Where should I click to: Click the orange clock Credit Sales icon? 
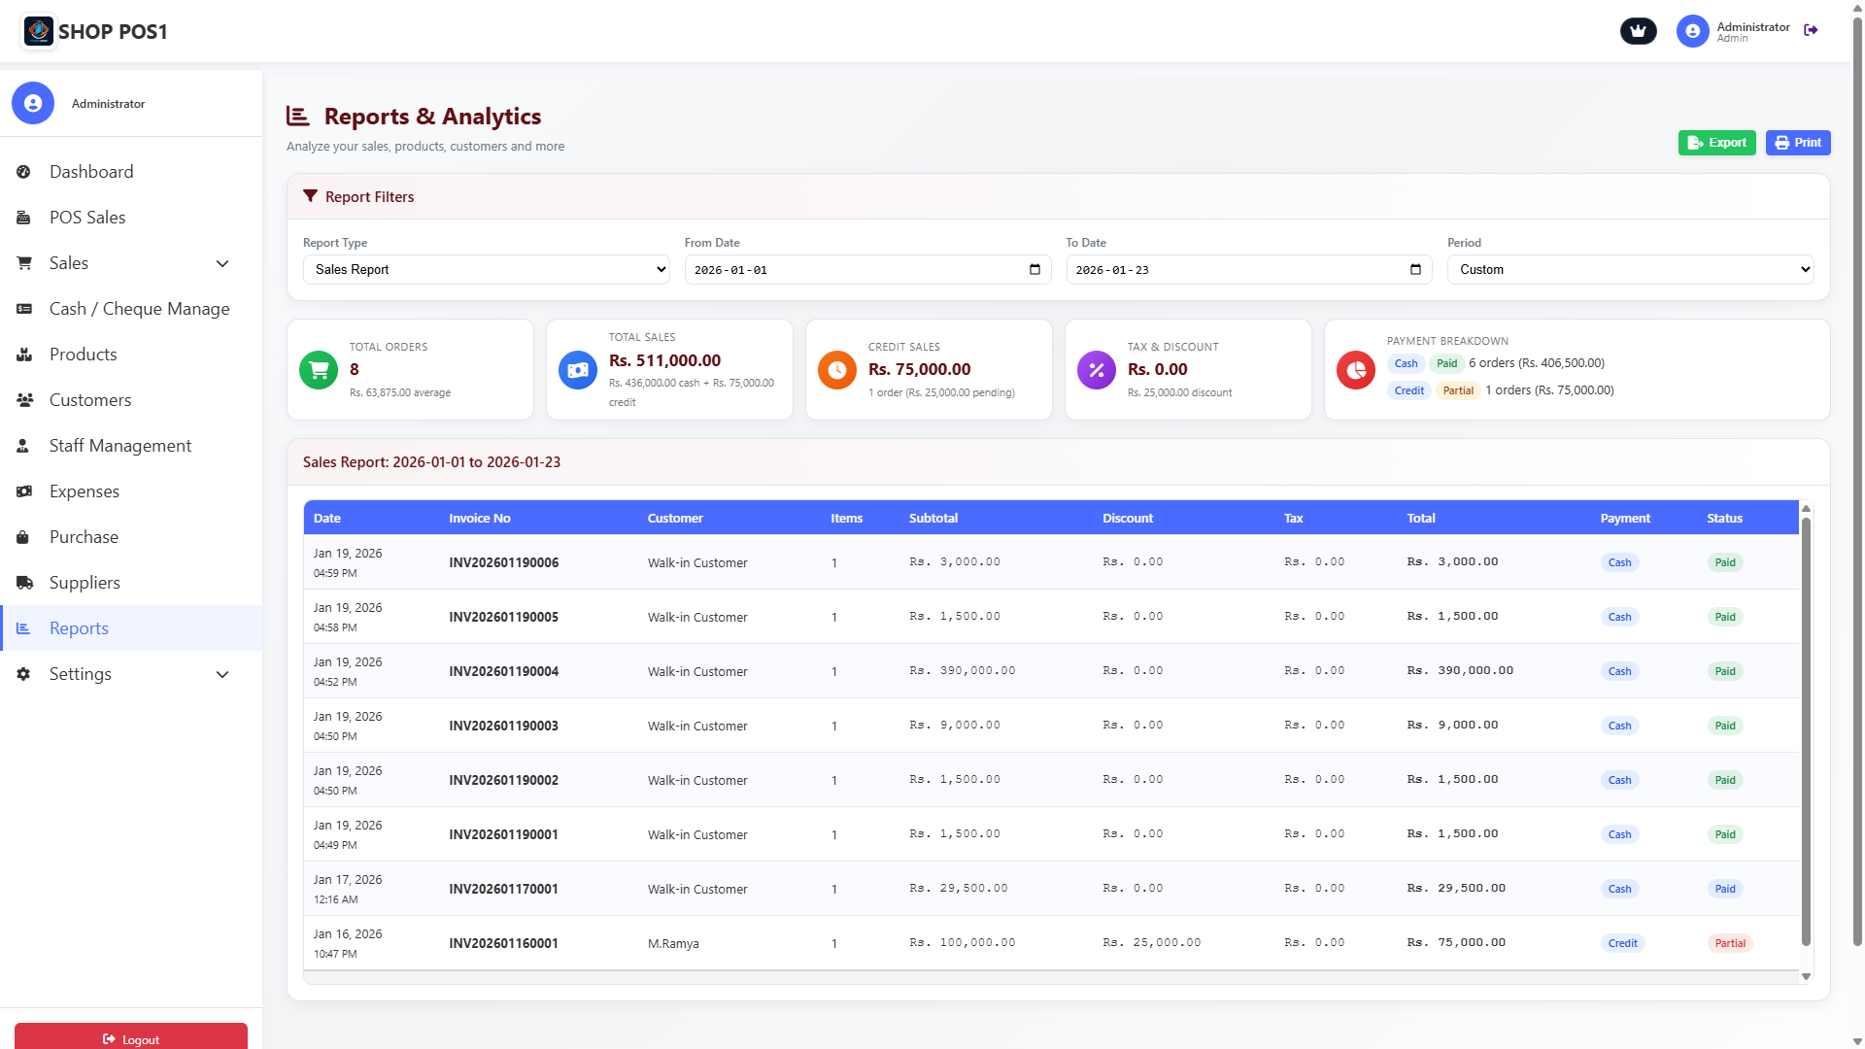pyautogui.click(x=836, y=370)
